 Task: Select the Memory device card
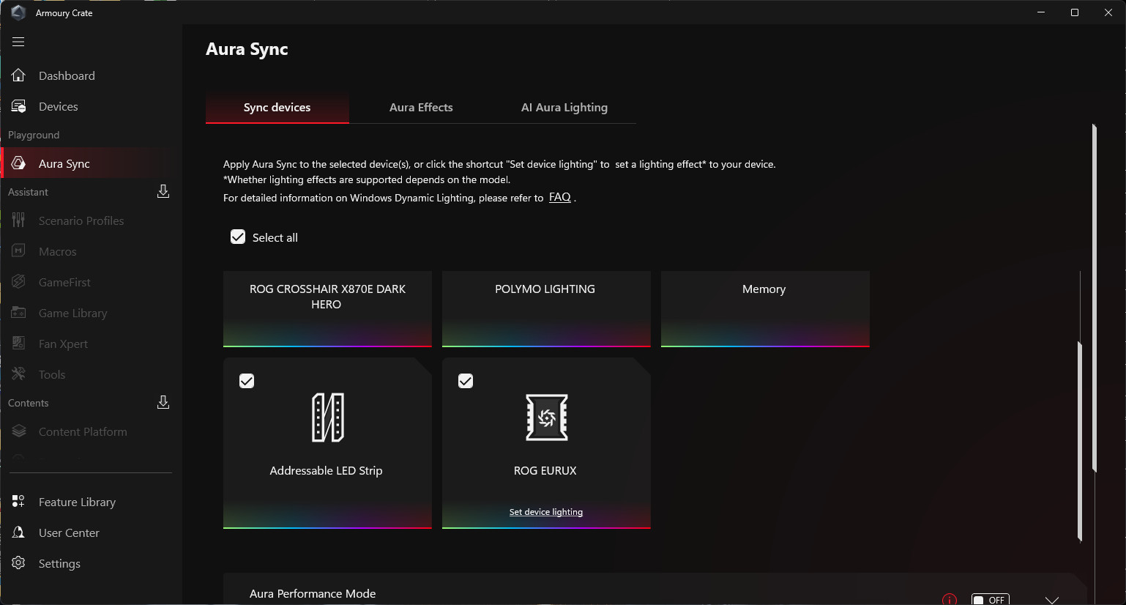765,309
